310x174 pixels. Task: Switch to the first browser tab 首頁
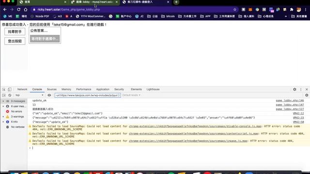pos(43,2)
